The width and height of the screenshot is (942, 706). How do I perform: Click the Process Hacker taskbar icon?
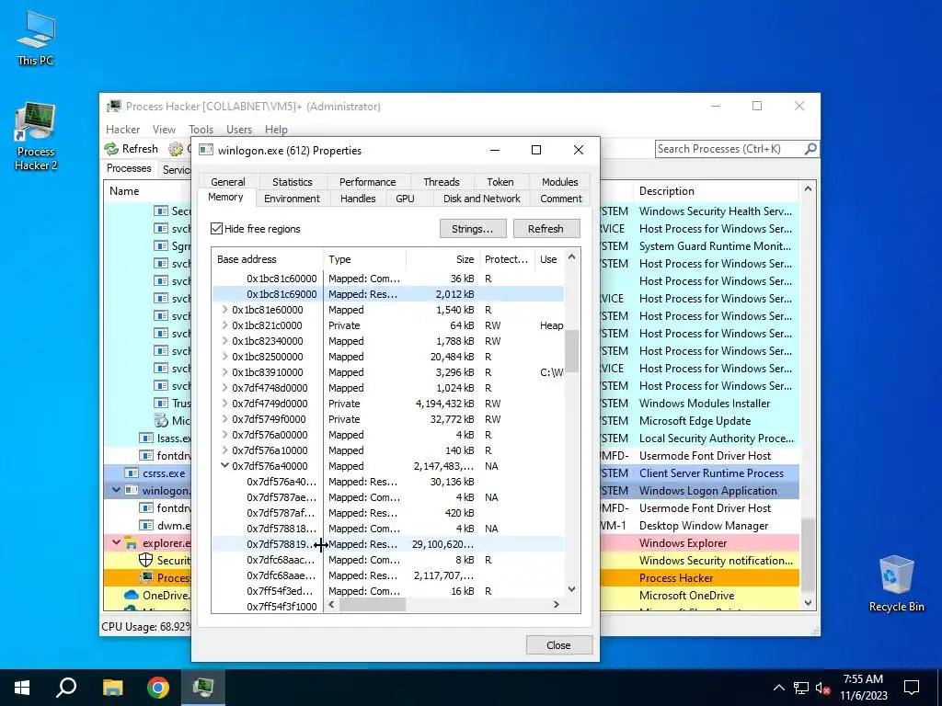tap(203, 688)
